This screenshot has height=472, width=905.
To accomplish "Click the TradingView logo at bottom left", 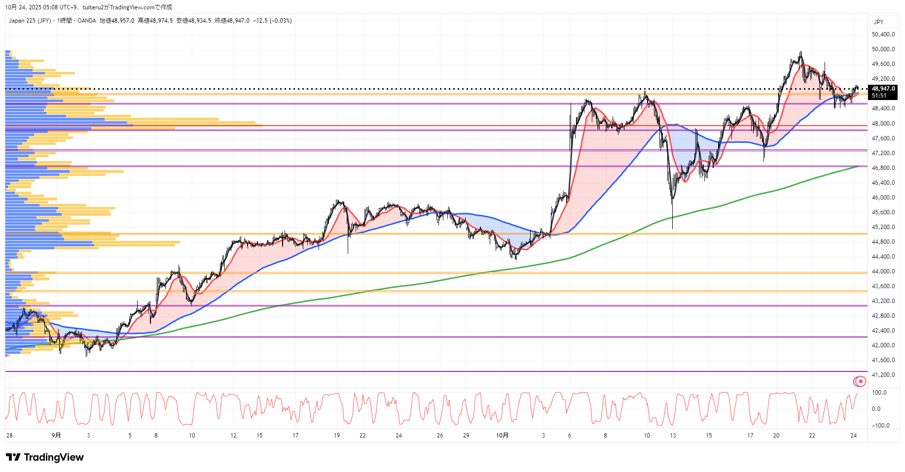I will 45,457.
